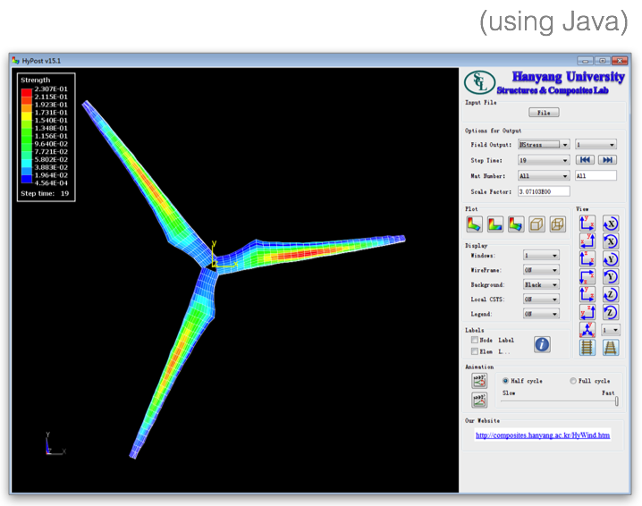This screenshot has height=506, width=642.
Task: Click the Scale Factor input field
Action: 544,191
